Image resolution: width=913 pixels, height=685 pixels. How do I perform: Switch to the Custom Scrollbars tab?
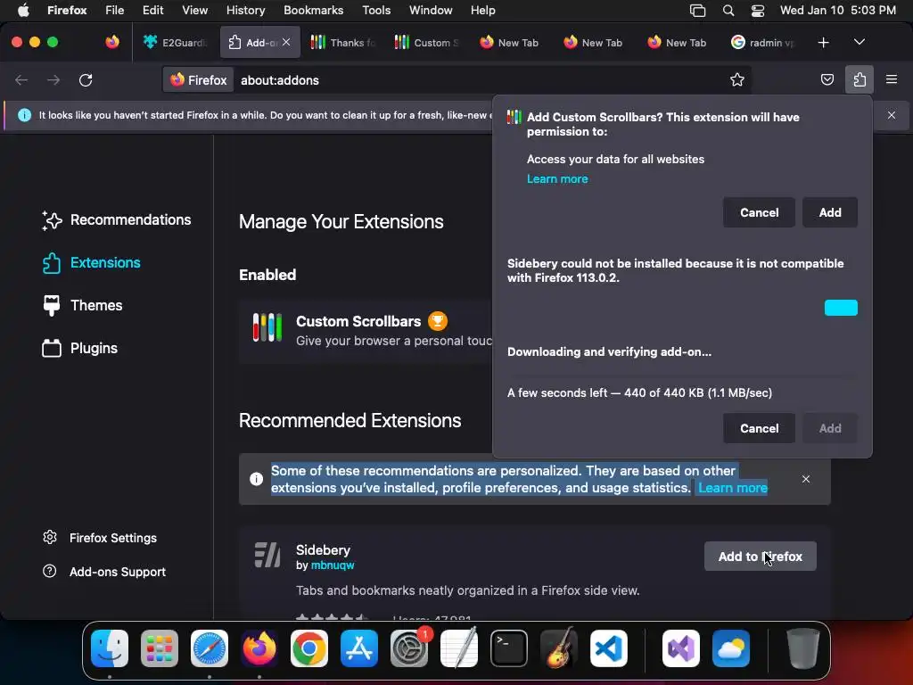427,43
